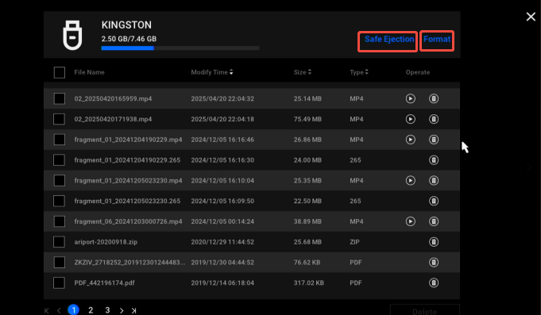This screenshot has height=315, width=541.
Task: Select checkbox for PDF_442196174.pdf
Action: pyautogui.click(x=60, y=283)
